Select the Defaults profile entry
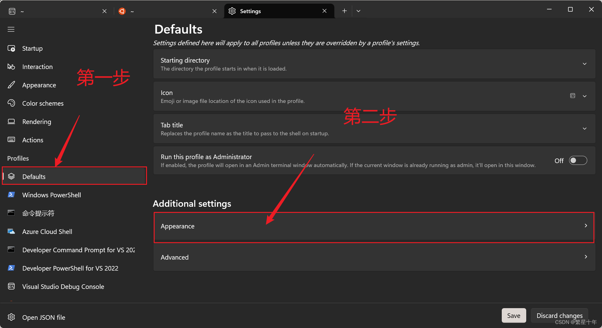602x328 pixels. pyautogui.click(x=74, y=176)
